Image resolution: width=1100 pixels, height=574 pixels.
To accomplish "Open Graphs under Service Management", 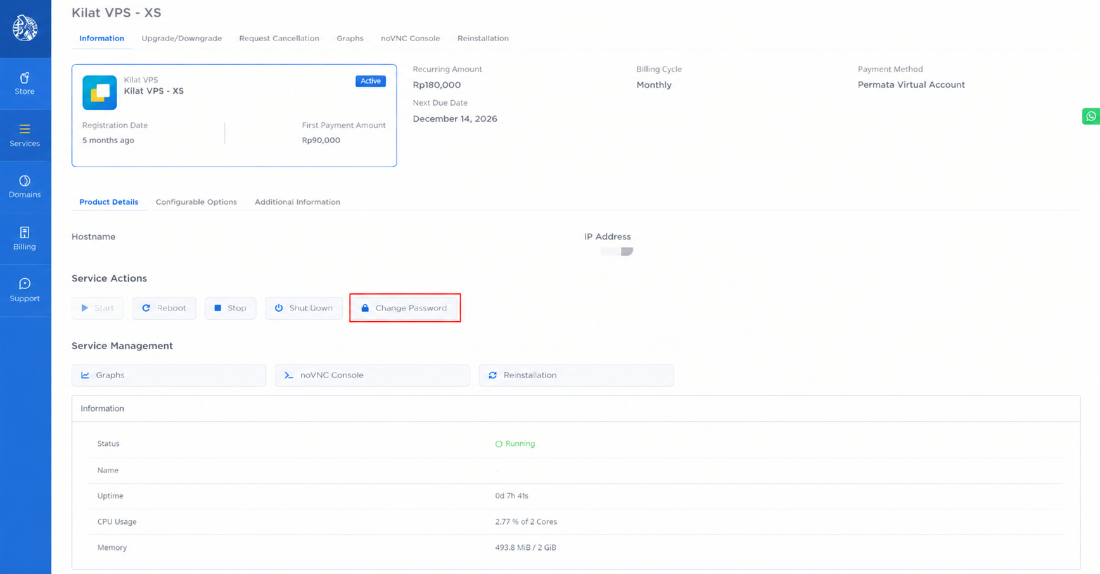I will pyautogui.click(x=169, y=375).
